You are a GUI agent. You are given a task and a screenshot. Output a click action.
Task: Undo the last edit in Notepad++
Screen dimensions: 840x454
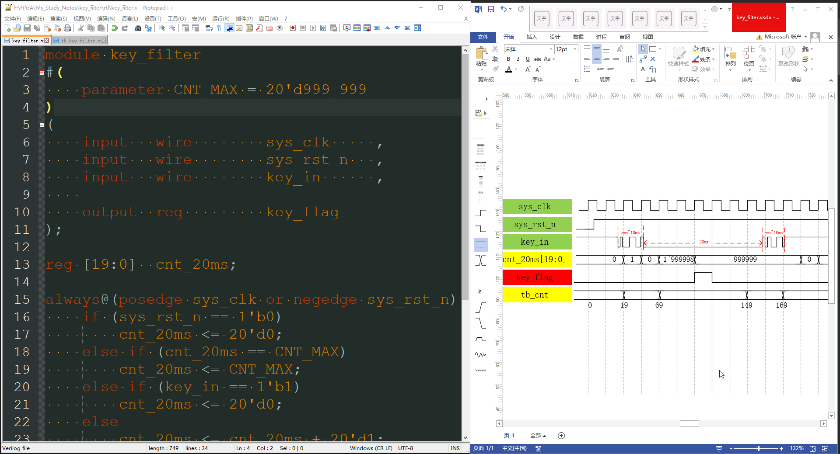(x=115, y=28)
